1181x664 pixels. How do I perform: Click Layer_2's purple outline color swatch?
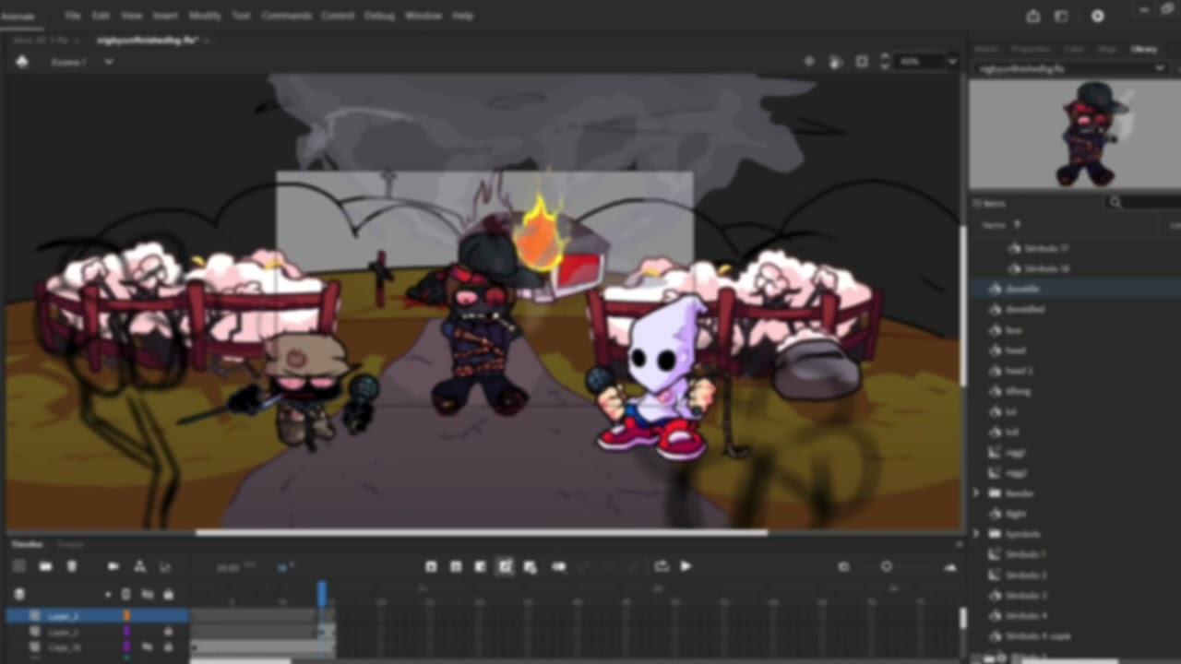pos(126,632)
